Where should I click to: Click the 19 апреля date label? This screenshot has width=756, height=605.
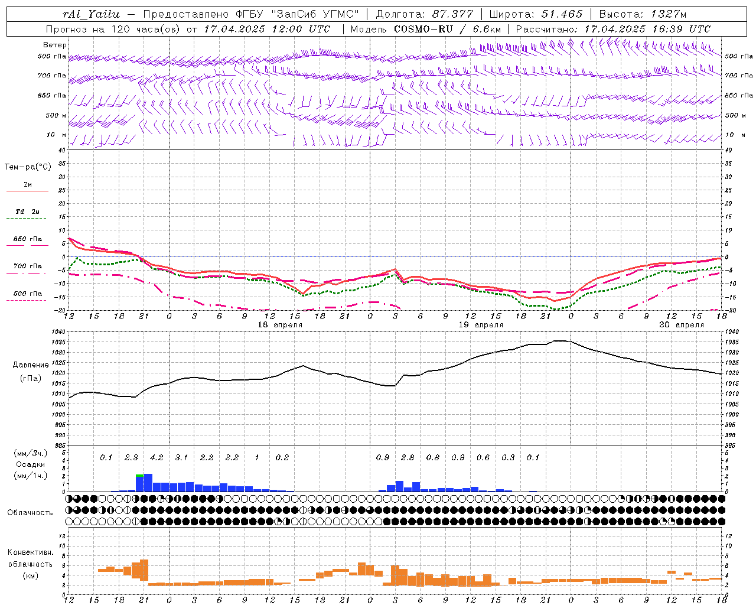[x=481, y=325]
